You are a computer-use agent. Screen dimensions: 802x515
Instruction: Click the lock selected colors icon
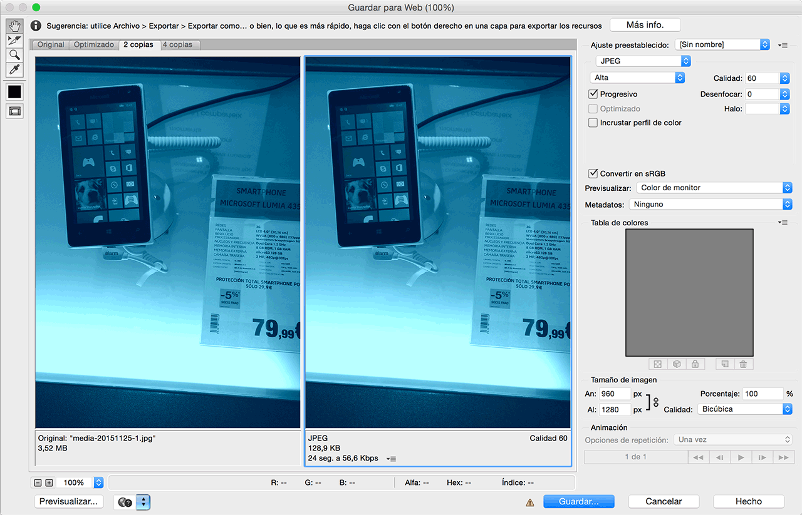pyautogui.click(x=695, y=364)
